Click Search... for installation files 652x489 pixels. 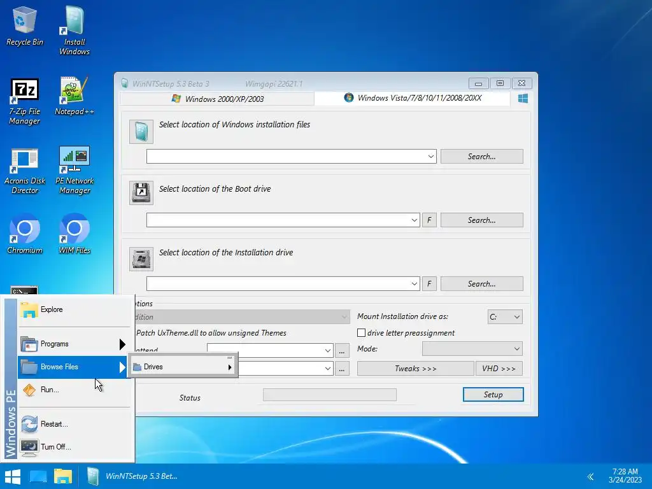(481, 157)
